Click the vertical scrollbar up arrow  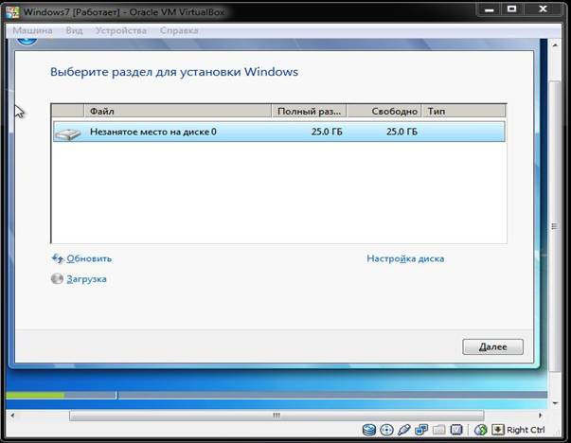[x=555, y=45]
